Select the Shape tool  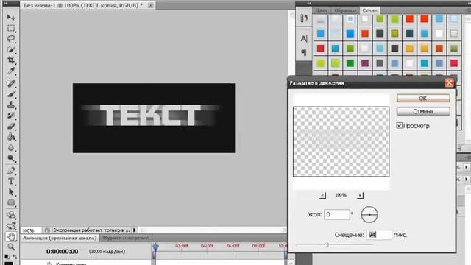(x=11, y=202)
